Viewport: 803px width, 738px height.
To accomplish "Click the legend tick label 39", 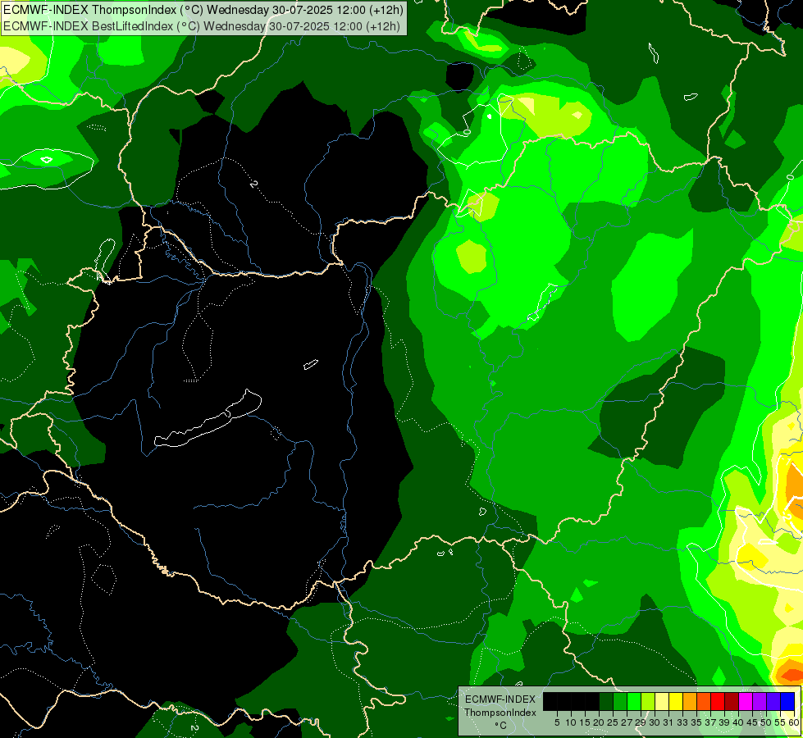I will coord(724,722).
